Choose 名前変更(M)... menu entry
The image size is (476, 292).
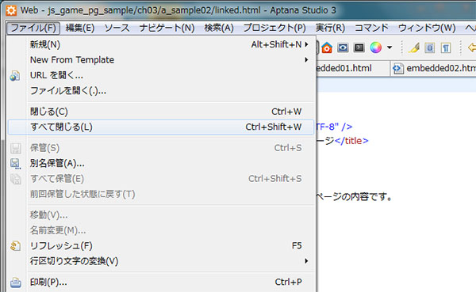(x=161, y=230)
